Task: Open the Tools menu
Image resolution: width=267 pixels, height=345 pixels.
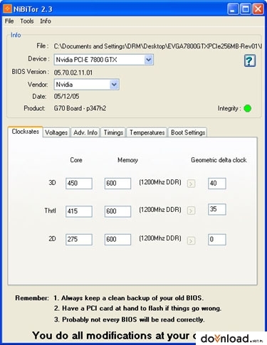Action: (x=27, y=21)
